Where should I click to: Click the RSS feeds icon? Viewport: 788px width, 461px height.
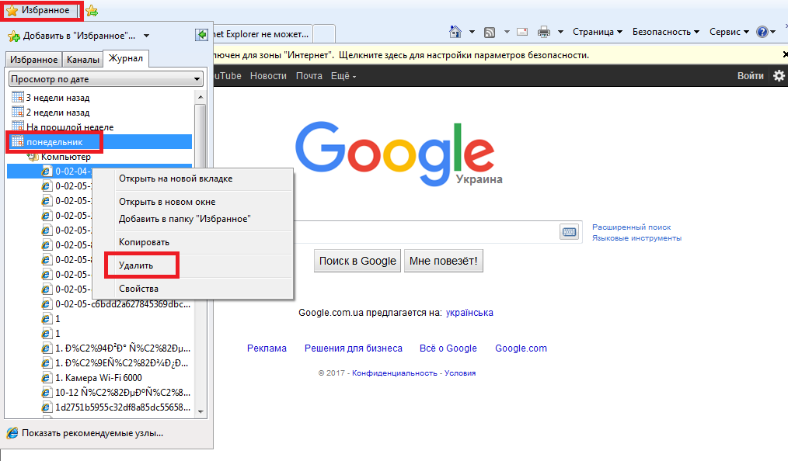(490, 32)
